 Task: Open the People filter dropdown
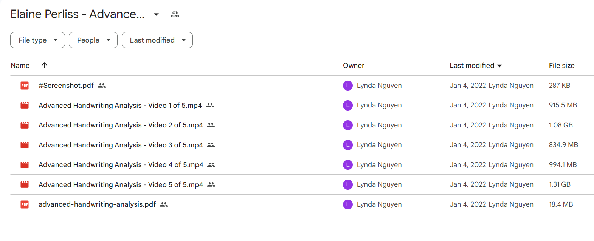click(93, 40)
